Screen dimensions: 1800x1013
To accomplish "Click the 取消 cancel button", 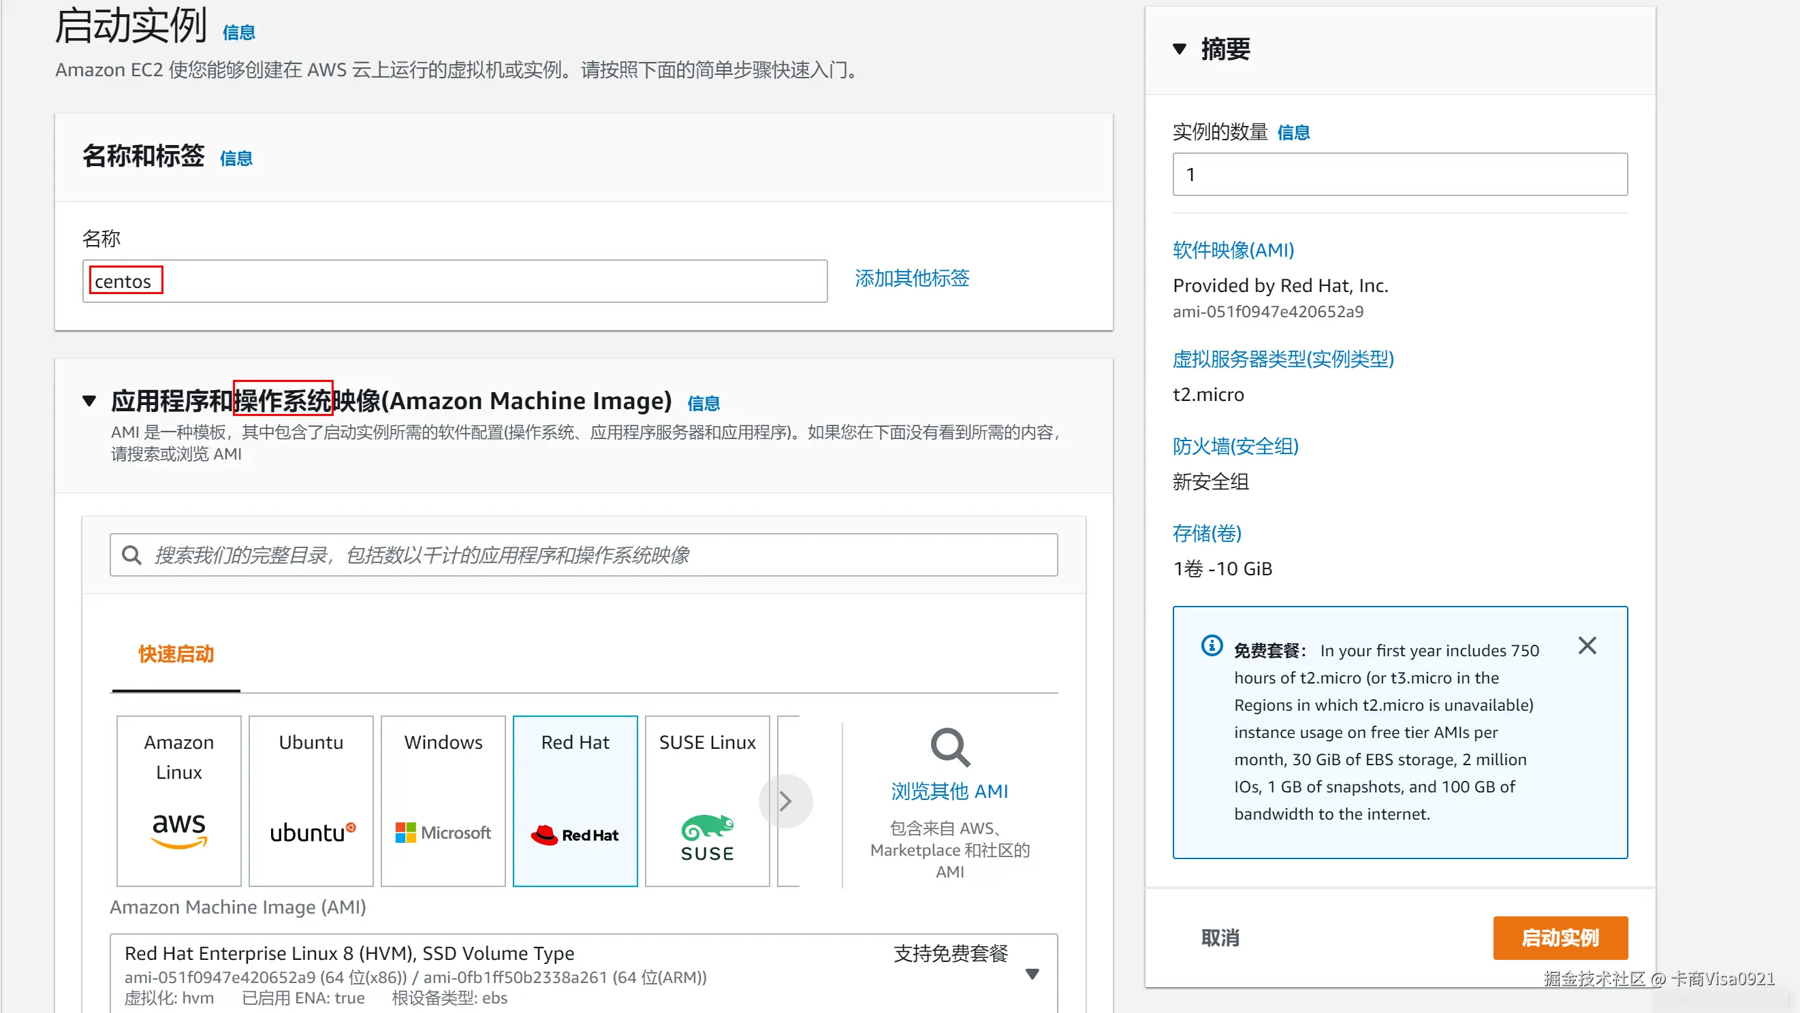I will point(1220,937).
